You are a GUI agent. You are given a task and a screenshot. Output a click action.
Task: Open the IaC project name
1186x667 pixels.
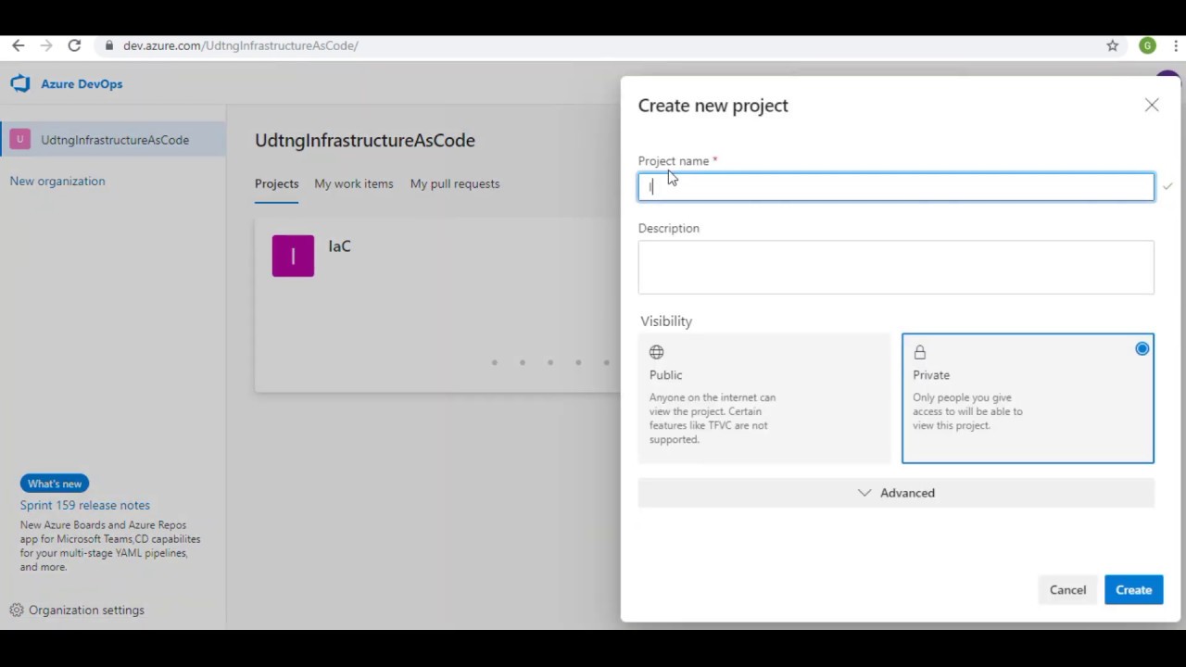(x=339, y=246)
